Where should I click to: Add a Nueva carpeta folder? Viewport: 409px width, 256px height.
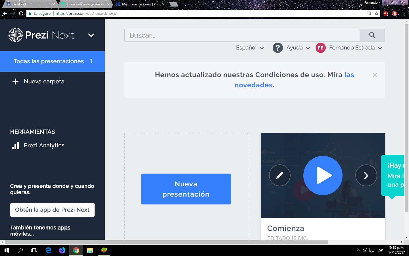[39, 82]
